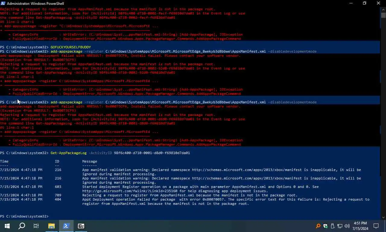Open File Explorer from the taskbar

(x=51, y=226)
